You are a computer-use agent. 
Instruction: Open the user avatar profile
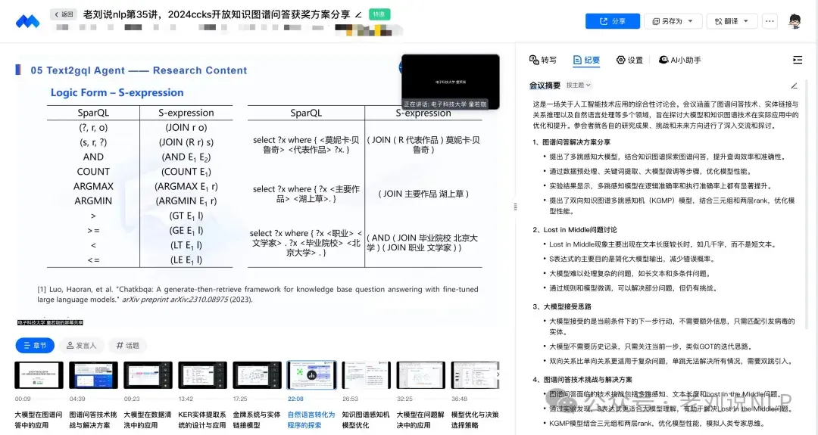[x=795, y=21]
